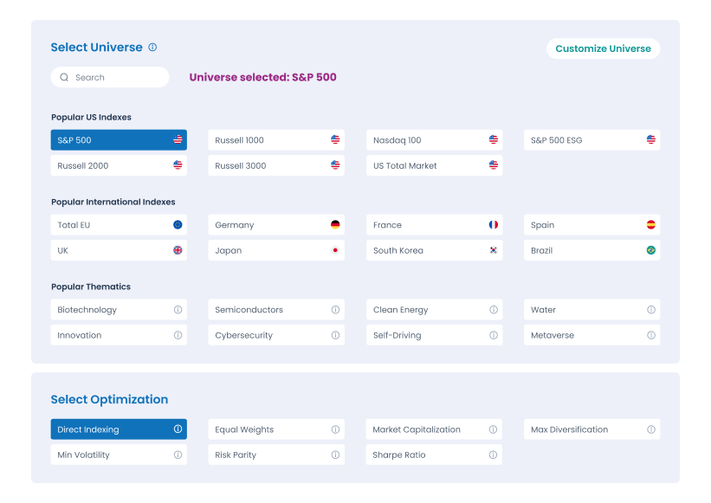Click the South Korea flag icon

pyautogui.click(x=494, y=250)
